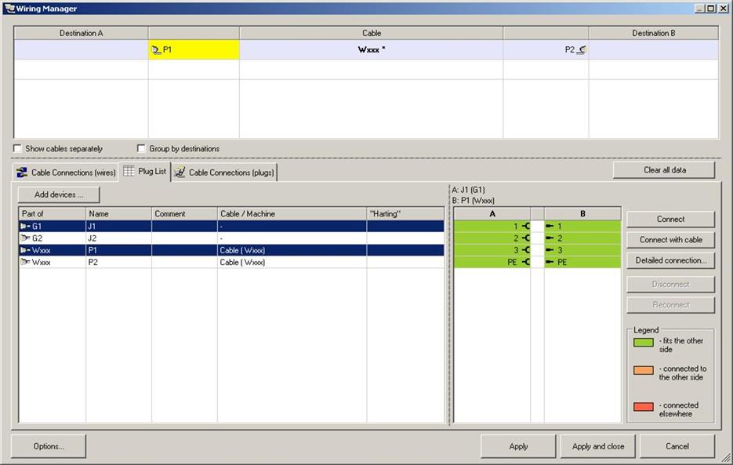Viewport: 733px width, 465px height.
Task: Click the connector icon in G2 row
Action: tap(25, 238)
